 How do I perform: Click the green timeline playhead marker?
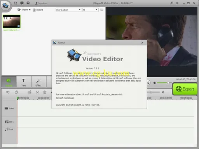coord(18,98)
